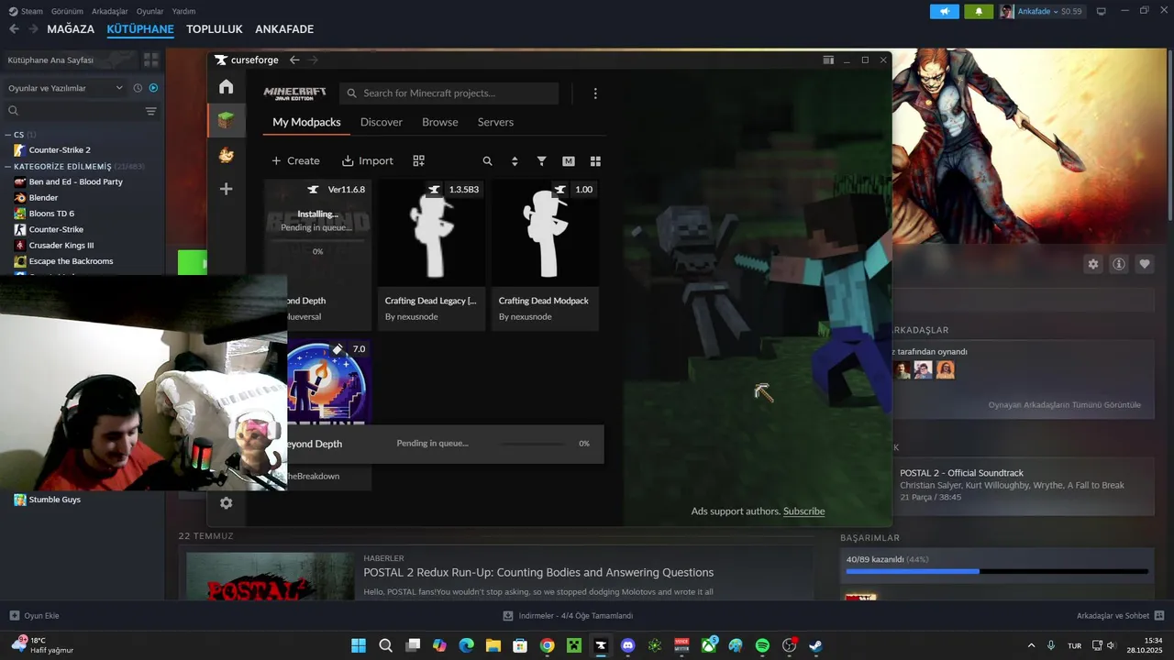The width and height of the screenshot is (1174, 660).
Task: Open Spotify from the Windows taskbar
Action: pyautogui.click(x=762, y=645)
